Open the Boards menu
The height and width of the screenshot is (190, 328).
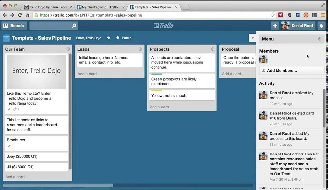tap(14, 26)
